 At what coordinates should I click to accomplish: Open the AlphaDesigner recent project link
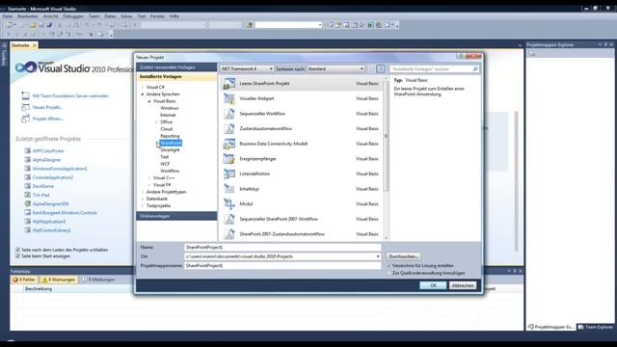tap(47, 160)
